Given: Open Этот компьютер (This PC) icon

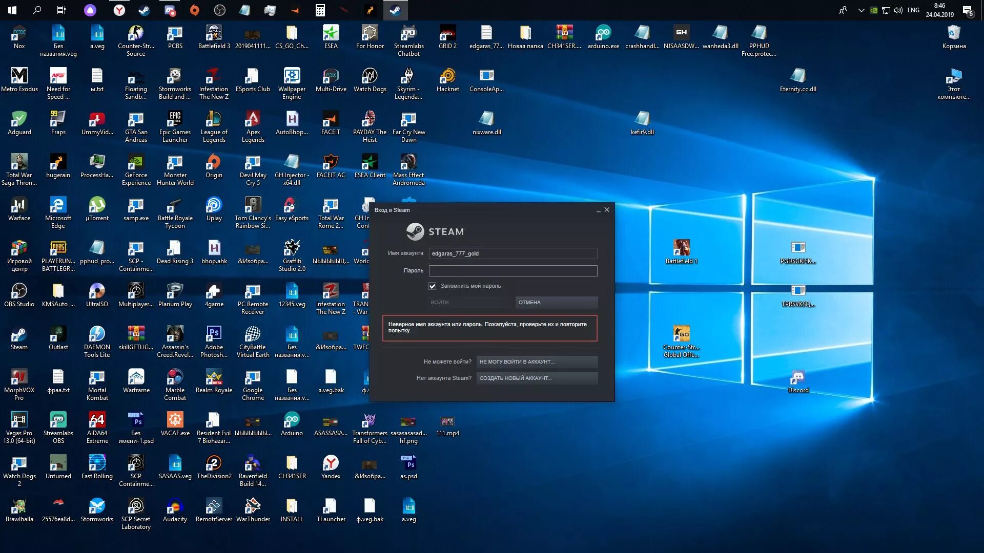Looking at the screenshot, I should pyautogui.click(x=954, y=83).
